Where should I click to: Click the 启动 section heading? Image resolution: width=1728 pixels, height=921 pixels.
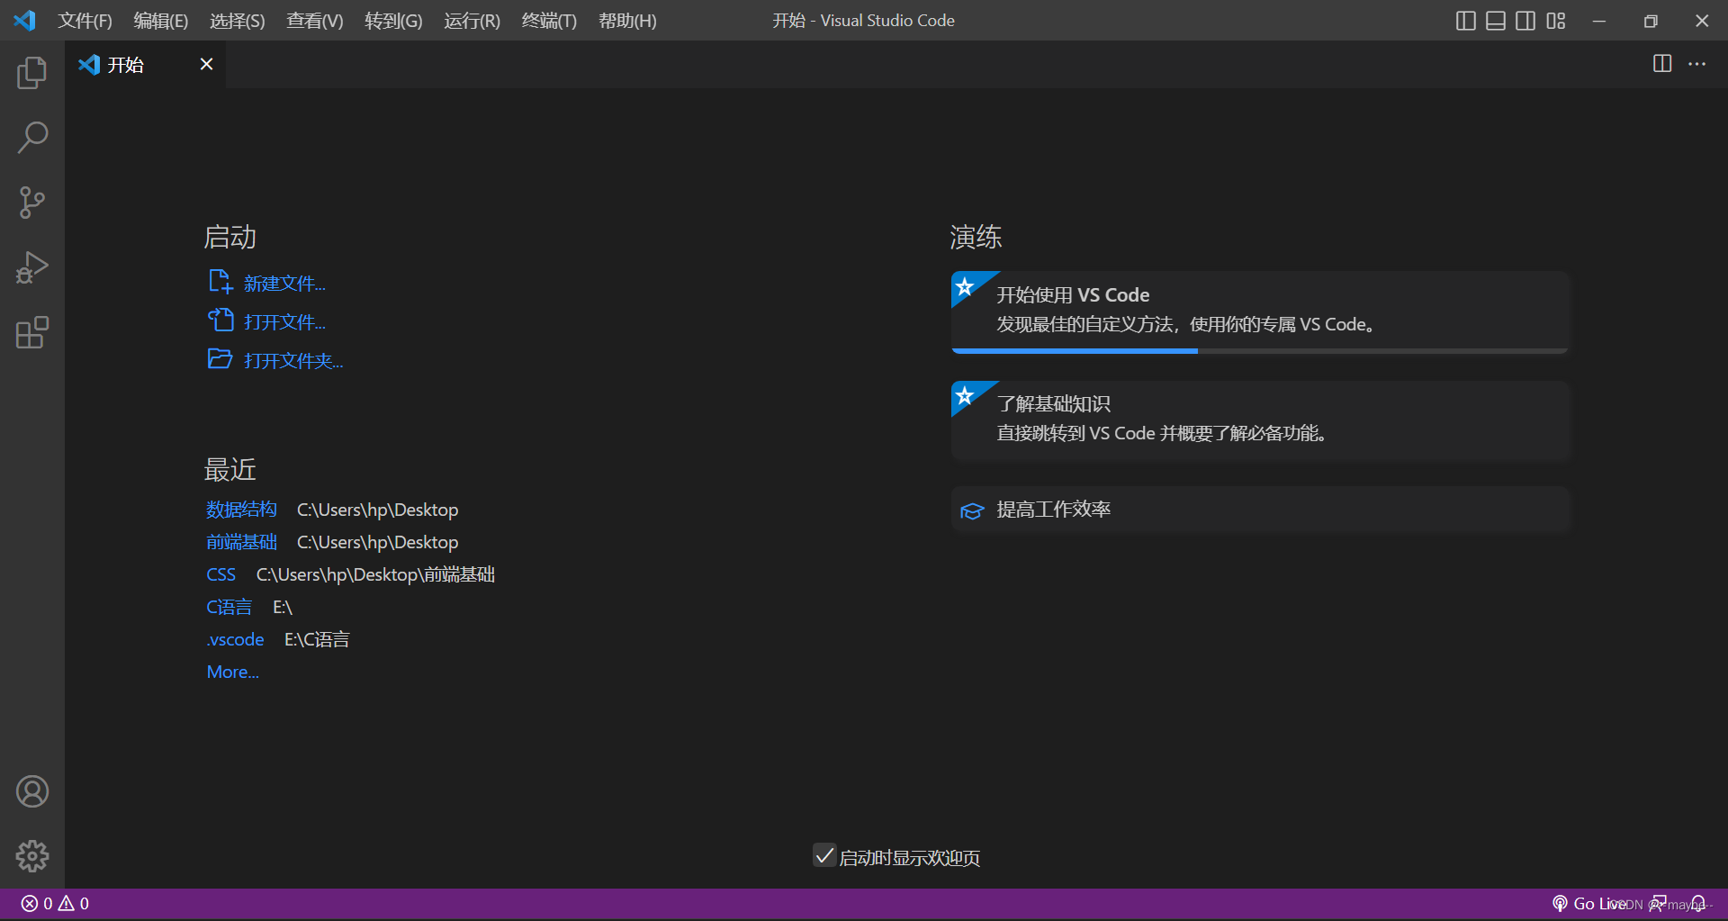[229, 237]
